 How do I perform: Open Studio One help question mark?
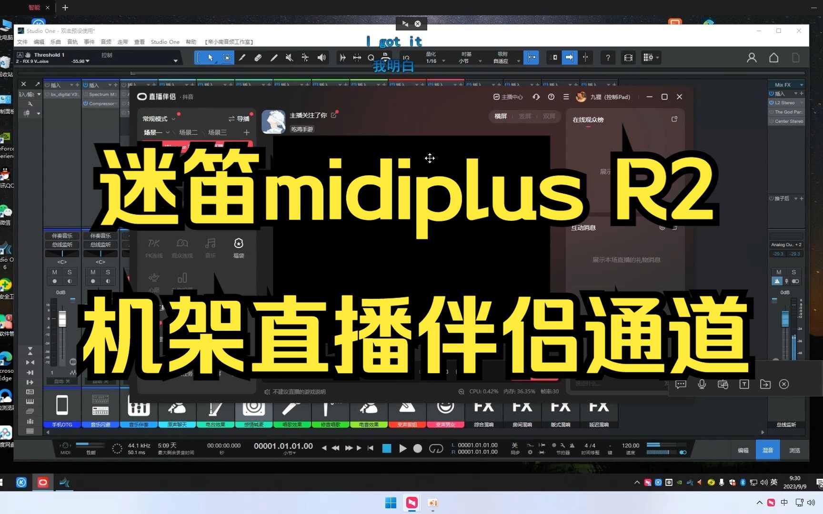(608, 58)
